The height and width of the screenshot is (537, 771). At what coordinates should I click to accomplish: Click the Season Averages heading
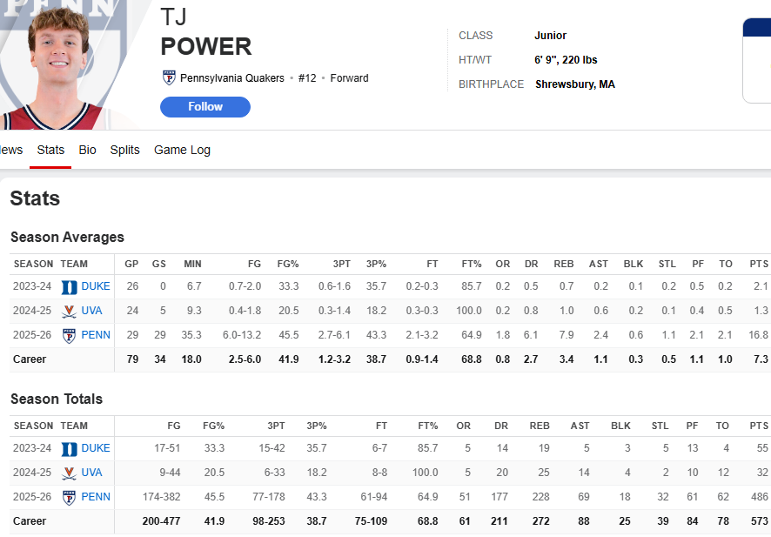(67, 237)
